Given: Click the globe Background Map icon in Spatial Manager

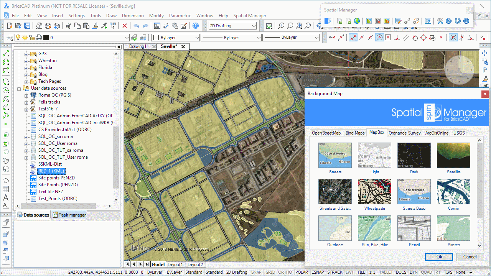Looking at the screenshot, I should (x=357, y=21).
